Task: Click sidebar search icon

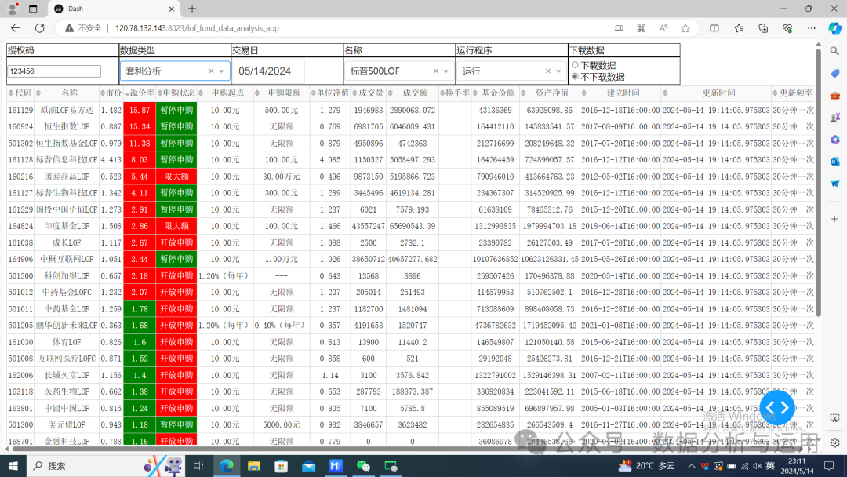Action: tap(834, 51)
